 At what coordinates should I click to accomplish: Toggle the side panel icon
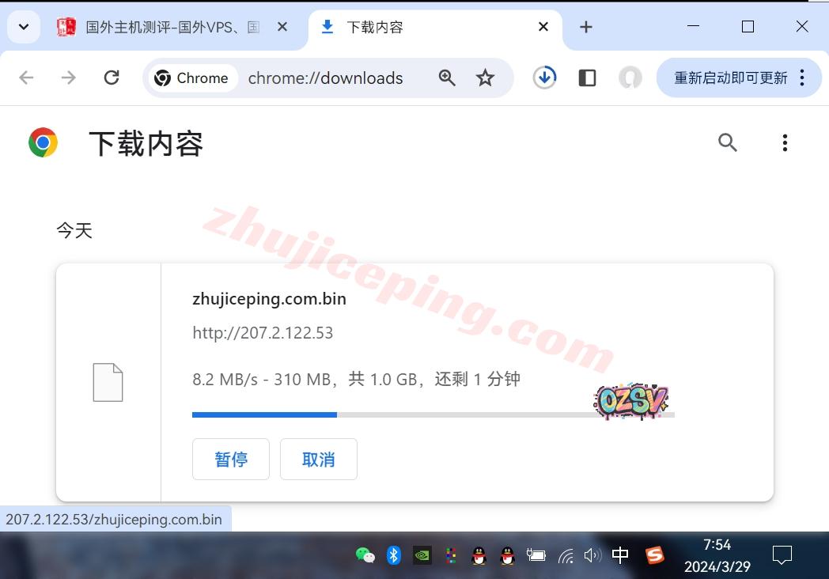(x=587, y=78)
